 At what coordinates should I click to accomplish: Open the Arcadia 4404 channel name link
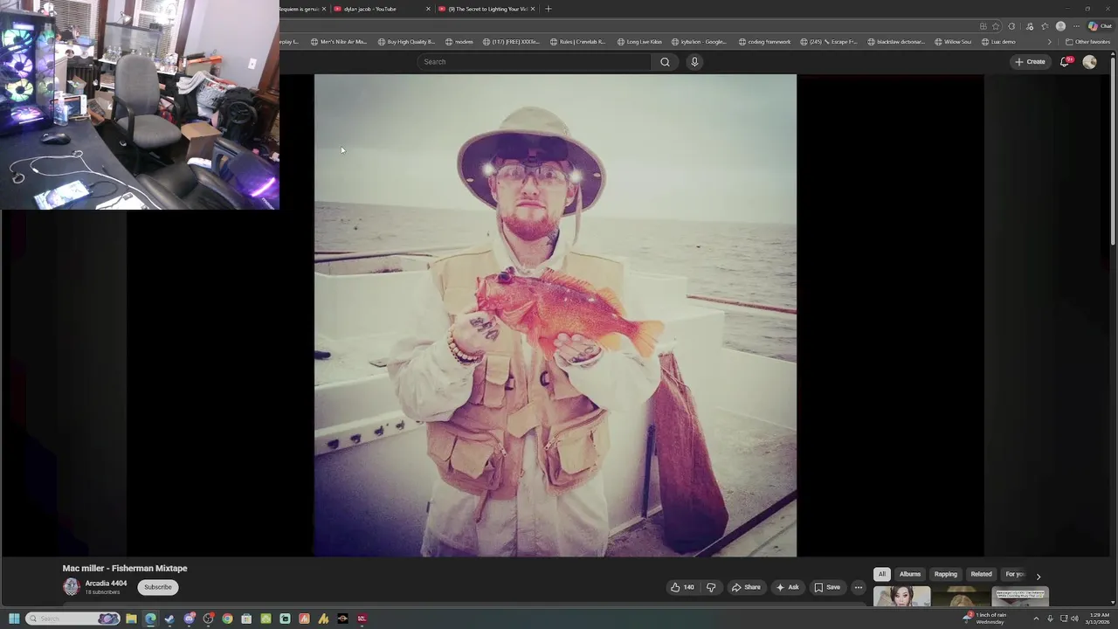[x=106, y=584]
